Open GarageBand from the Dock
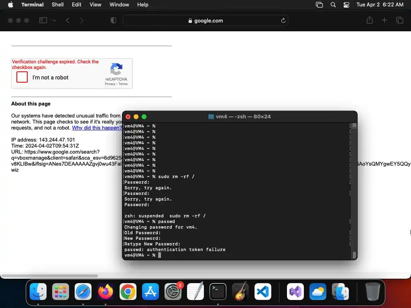The width and height of the screenshot is (411, 308). coord(240,291)
